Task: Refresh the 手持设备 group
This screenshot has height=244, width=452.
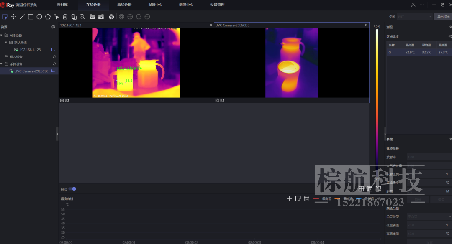Action: click(54, 64)
